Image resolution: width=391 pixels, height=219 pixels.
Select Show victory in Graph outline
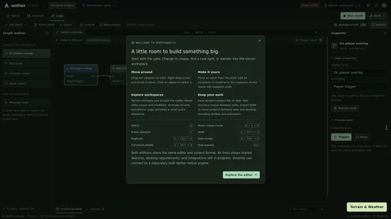(26, 83)
